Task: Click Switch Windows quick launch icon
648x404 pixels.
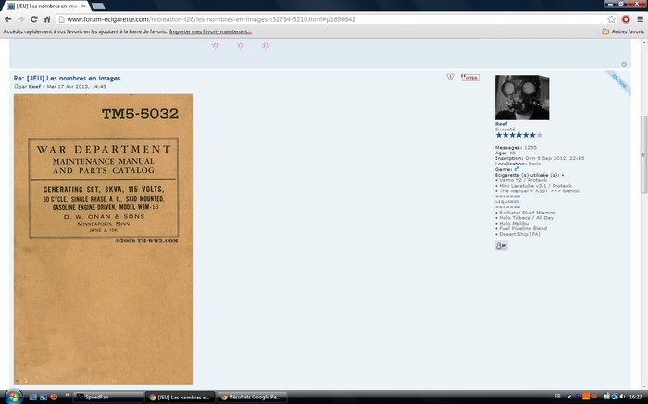Action: click(43, 397)
